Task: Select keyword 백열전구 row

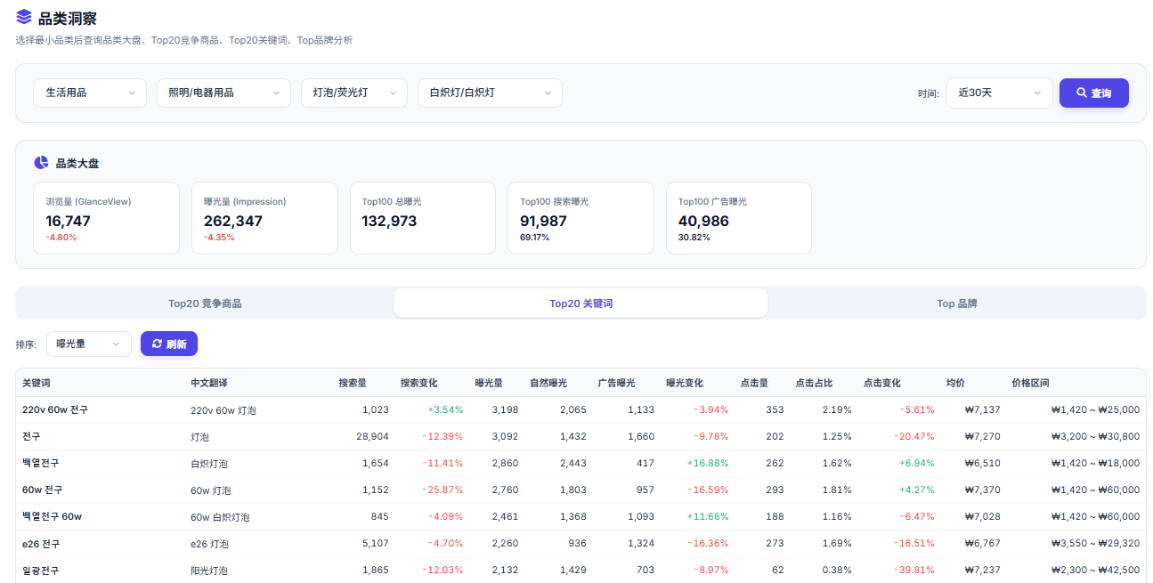Action: coord(41,463)
